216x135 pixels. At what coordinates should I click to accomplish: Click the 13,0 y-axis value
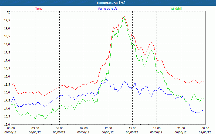click(7, 124)
